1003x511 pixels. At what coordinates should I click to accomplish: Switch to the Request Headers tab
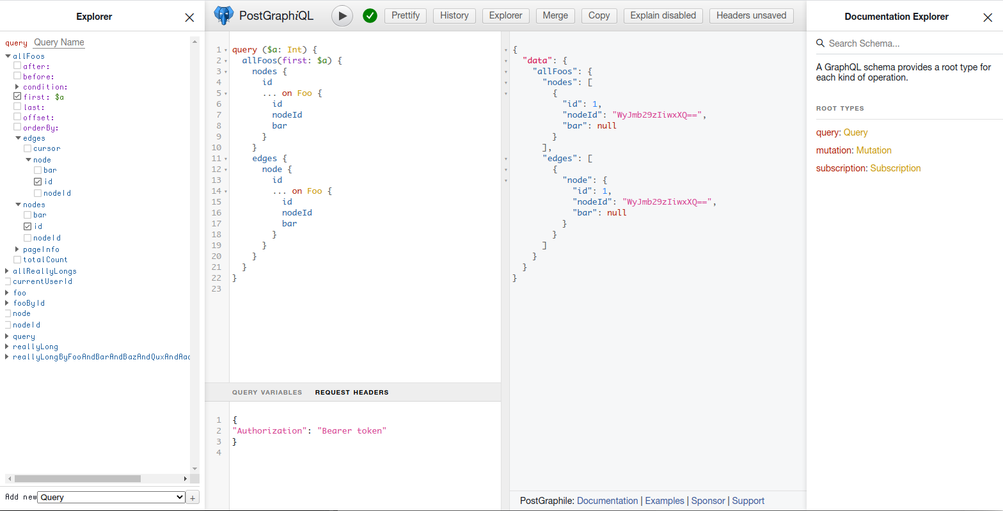352,392
